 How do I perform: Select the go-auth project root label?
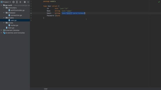[x=9, y=5]
